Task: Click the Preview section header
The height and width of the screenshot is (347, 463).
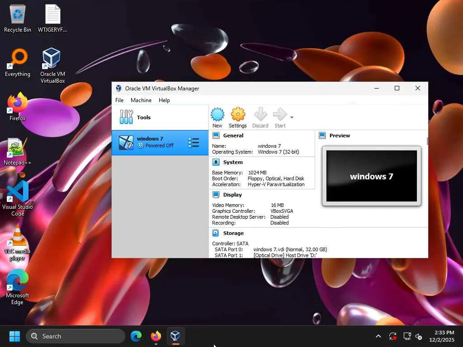Action: coord(340,136)
